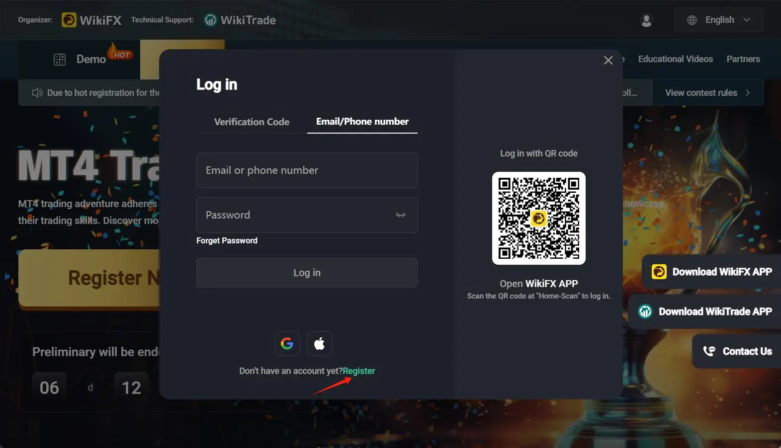Open Educational Videos page
The width and height of the screenshot is (781, 448).
(675, 59)
